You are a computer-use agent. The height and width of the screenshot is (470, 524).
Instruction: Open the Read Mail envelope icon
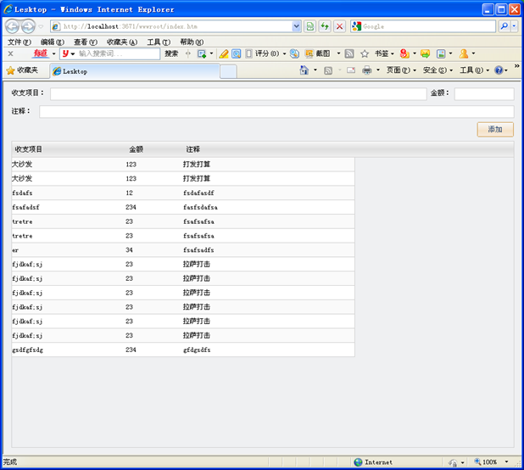tap(351, 70)
